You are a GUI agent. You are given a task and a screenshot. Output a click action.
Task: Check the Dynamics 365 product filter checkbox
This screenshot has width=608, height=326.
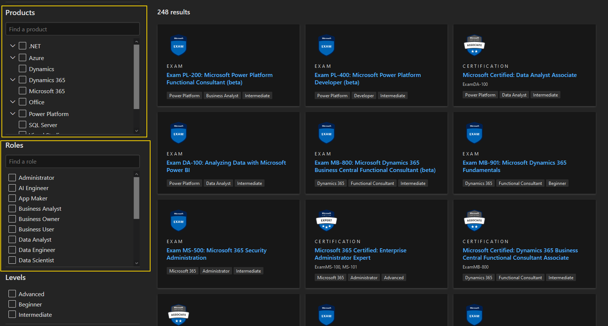coord(23,80)
